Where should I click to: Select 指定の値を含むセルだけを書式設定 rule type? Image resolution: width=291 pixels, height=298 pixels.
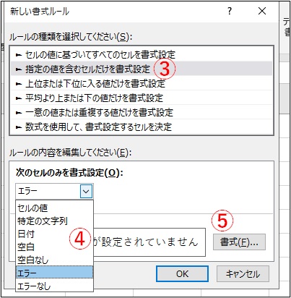click(142, 69)
